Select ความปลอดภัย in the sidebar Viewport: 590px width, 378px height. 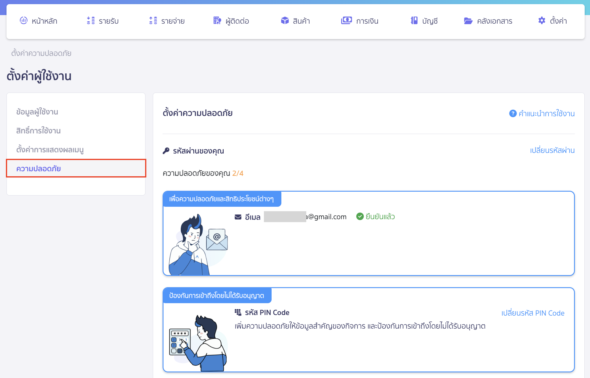coord(38,168)
